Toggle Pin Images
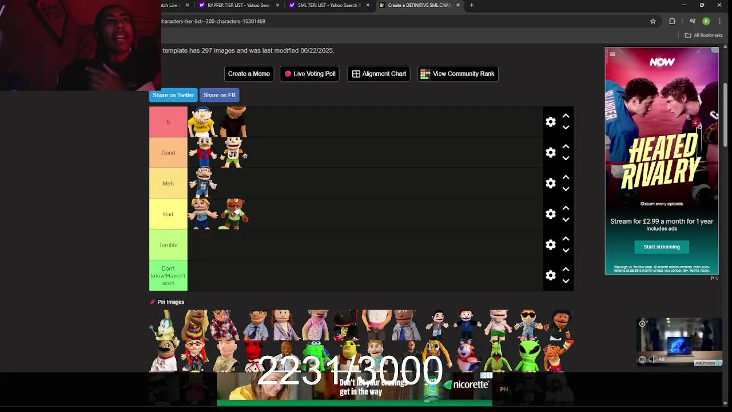 click(167, 302)
